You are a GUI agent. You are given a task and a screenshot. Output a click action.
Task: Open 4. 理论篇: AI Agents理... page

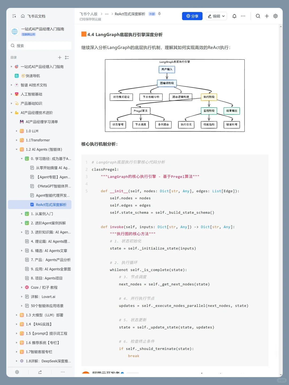[x=40, y=241]
